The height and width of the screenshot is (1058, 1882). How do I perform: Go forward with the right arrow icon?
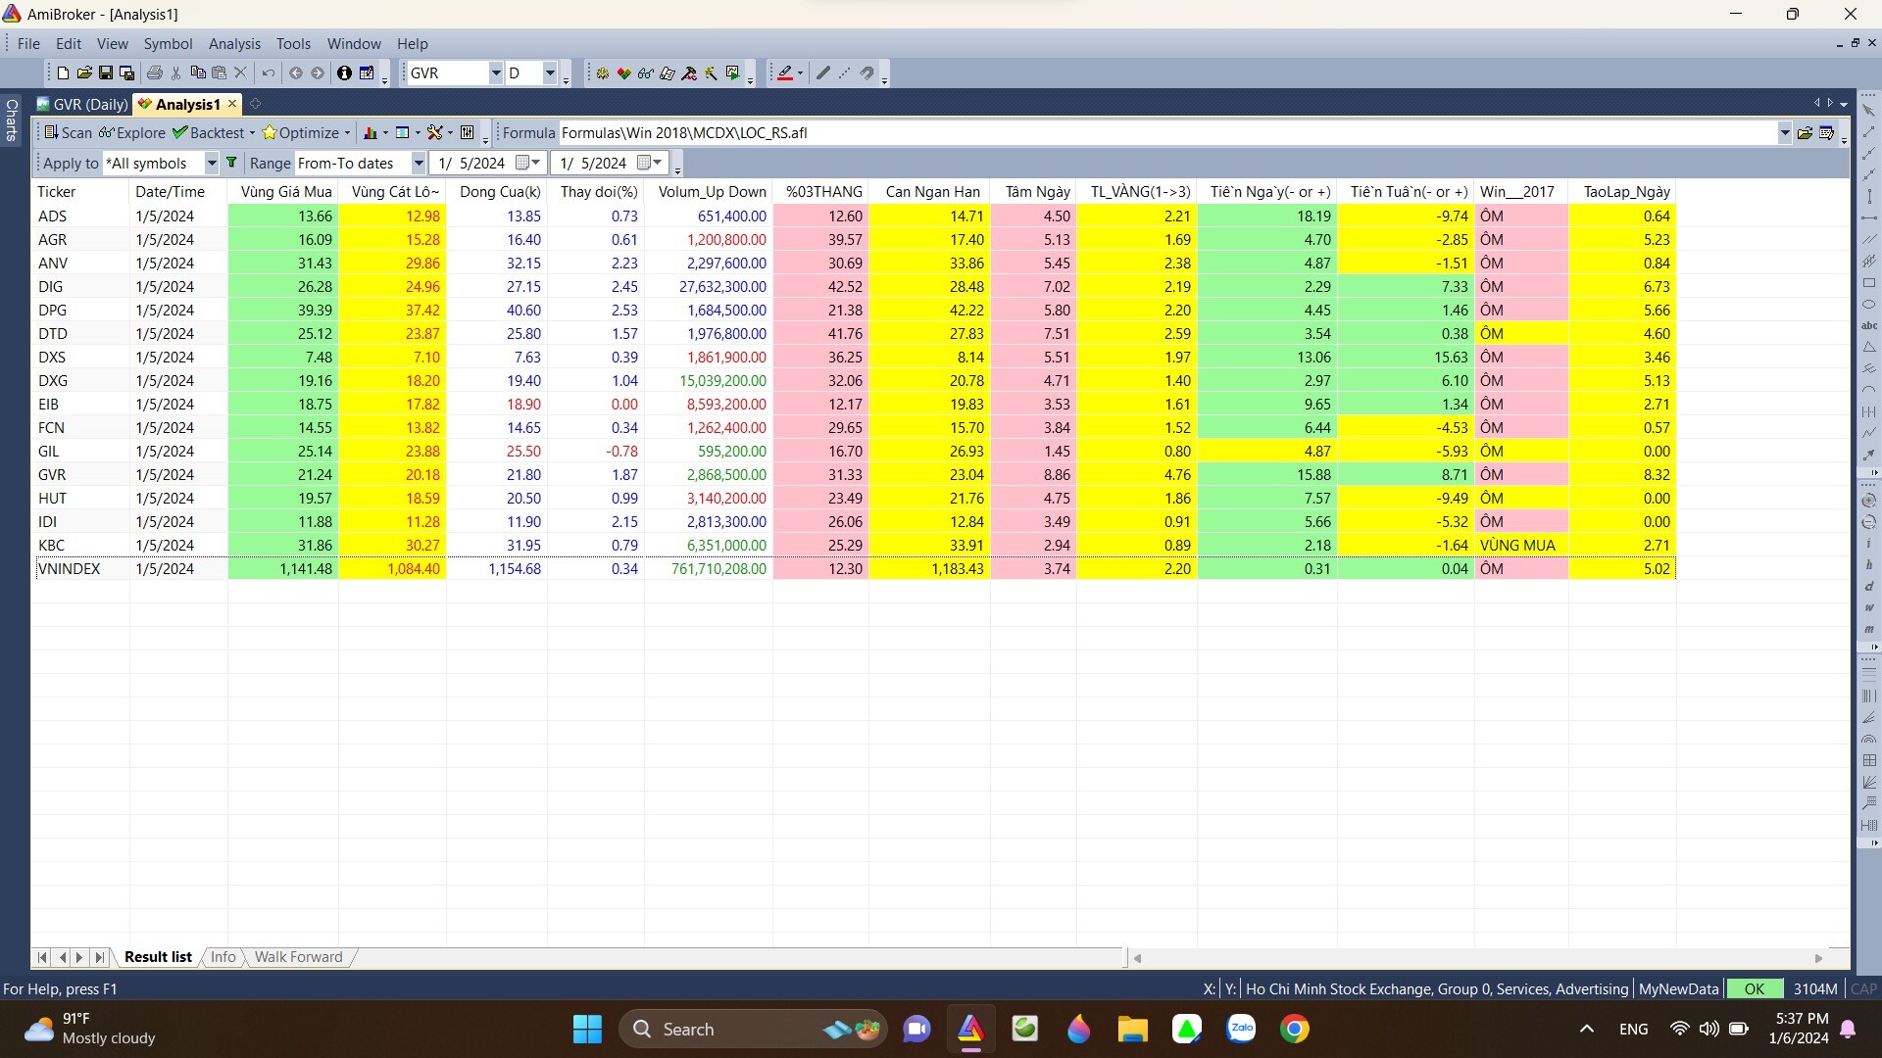click(318, 73)
